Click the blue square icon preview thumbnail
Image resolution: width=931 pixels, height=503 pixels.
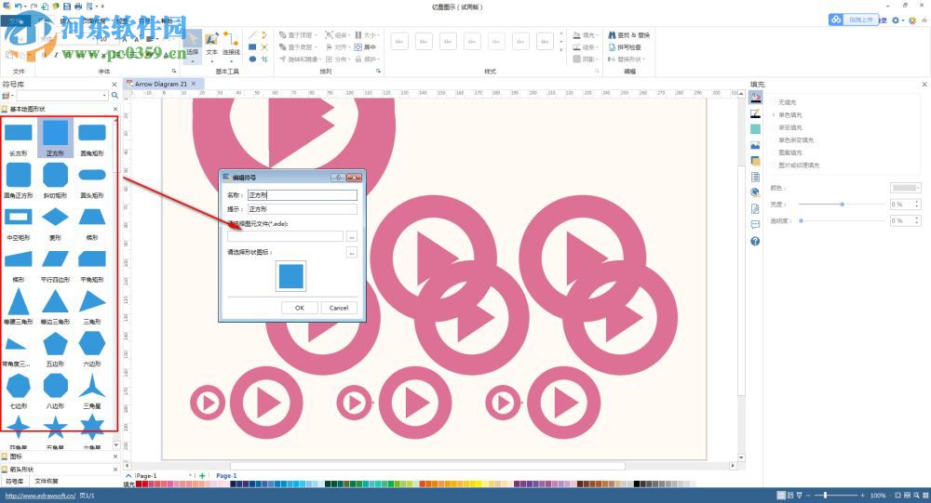pyautogui.click(x=290, y=276)
